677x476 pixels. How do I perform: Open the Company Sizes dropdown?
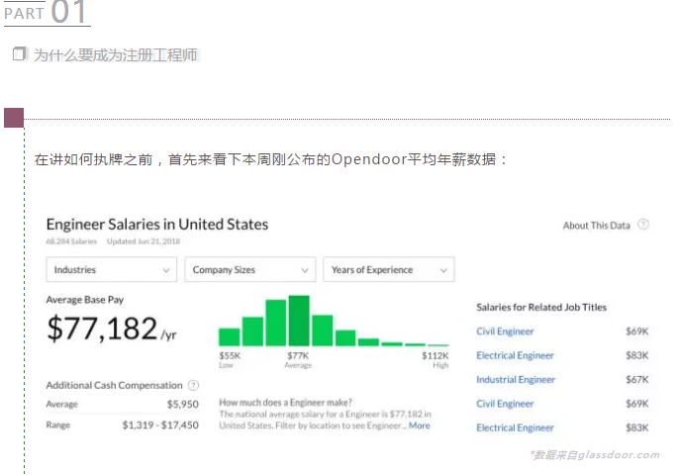[x=249, y=269]
